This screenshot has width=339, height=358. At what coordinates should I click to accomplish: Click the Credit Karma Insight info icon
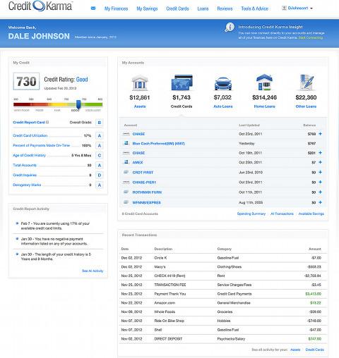point(230,27)
